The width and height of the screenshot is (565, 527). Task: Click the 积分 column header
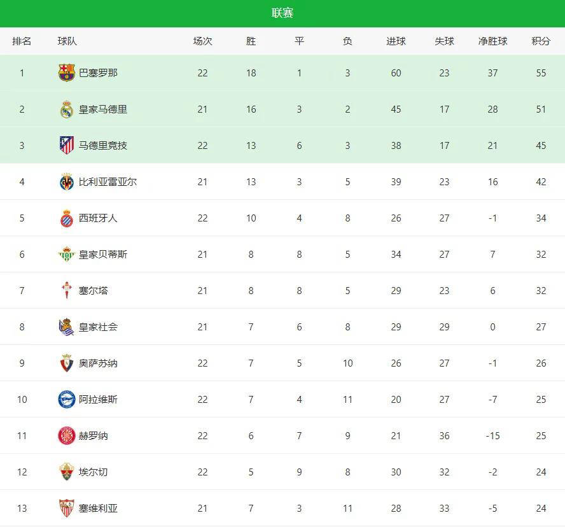(x=541, y=41)
